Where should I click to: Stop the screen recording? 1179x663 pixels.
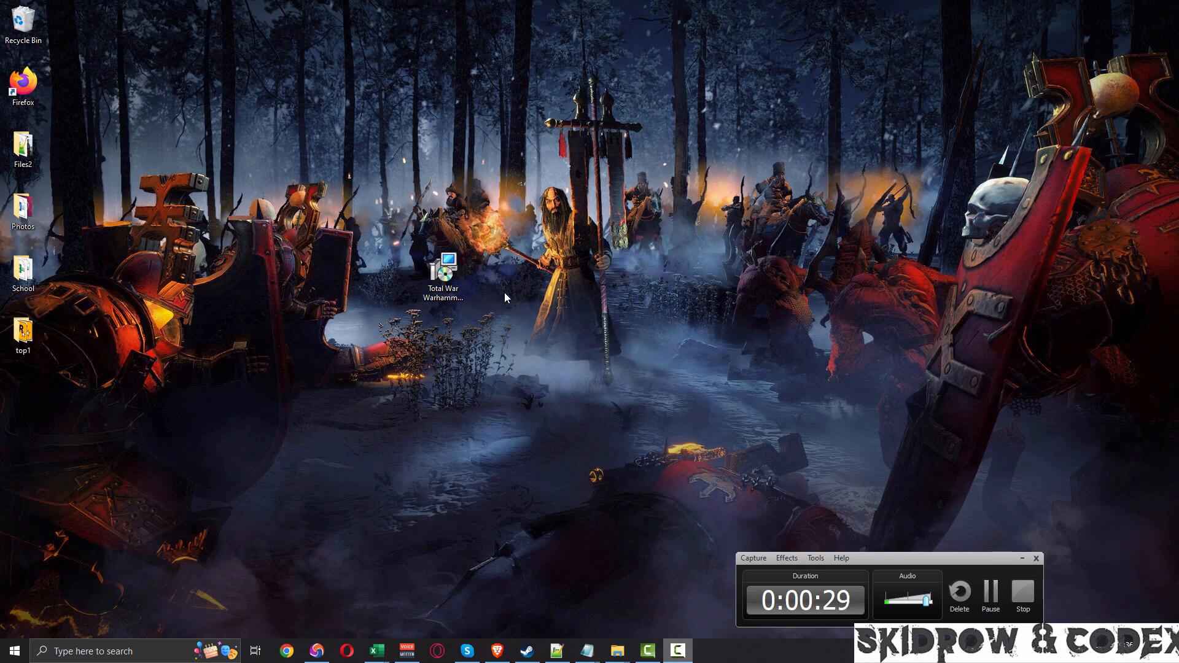point(1023,594)
